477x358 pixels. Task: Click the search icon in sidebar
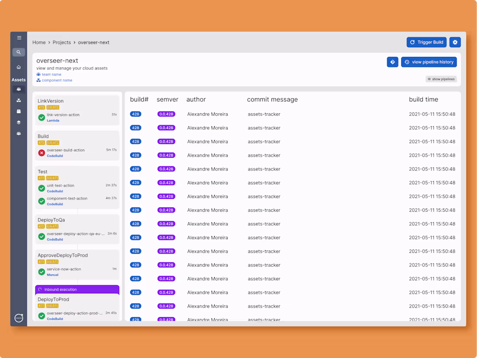(19, 52)
